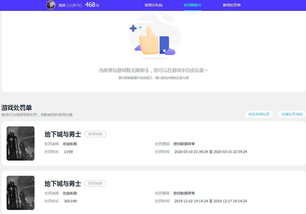
Task: Click the 部分限制数据不支持显示 note
Action: 154,78
